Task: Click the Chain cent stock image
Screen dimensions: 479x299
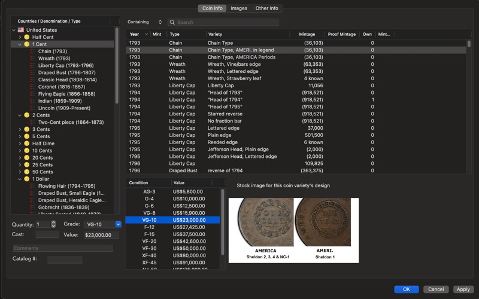Action: click(293, 230)
